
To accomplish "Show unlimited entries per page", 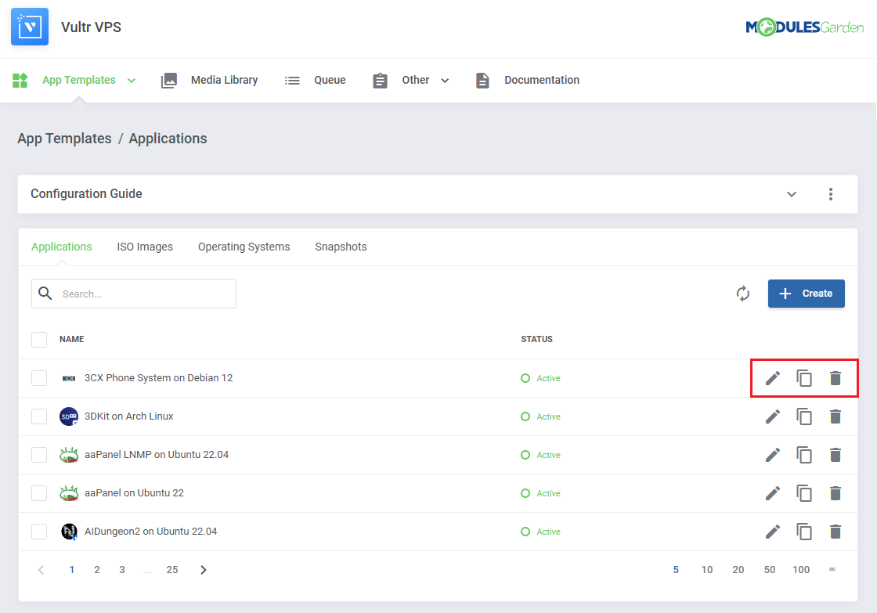I will (x=832, y=569).
